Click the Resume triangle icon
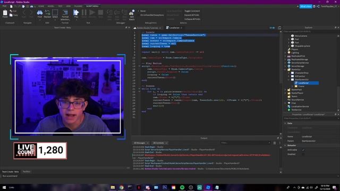Image resolution: width=340 pixels, height=191 pixels. (92, 13)
